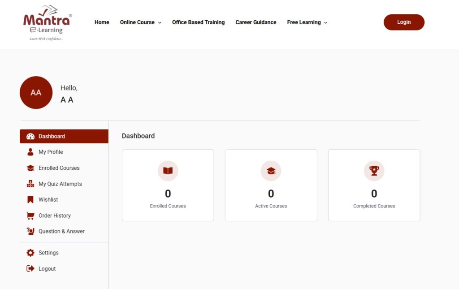Click the Dashboard gauge icon in sidebar
Screen dimensions: 459x289
(30, 137)
